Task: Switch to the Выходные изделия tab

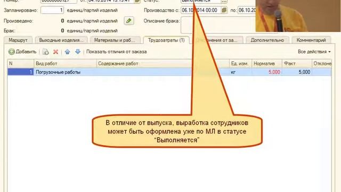Action: click(x=61, y=41)
